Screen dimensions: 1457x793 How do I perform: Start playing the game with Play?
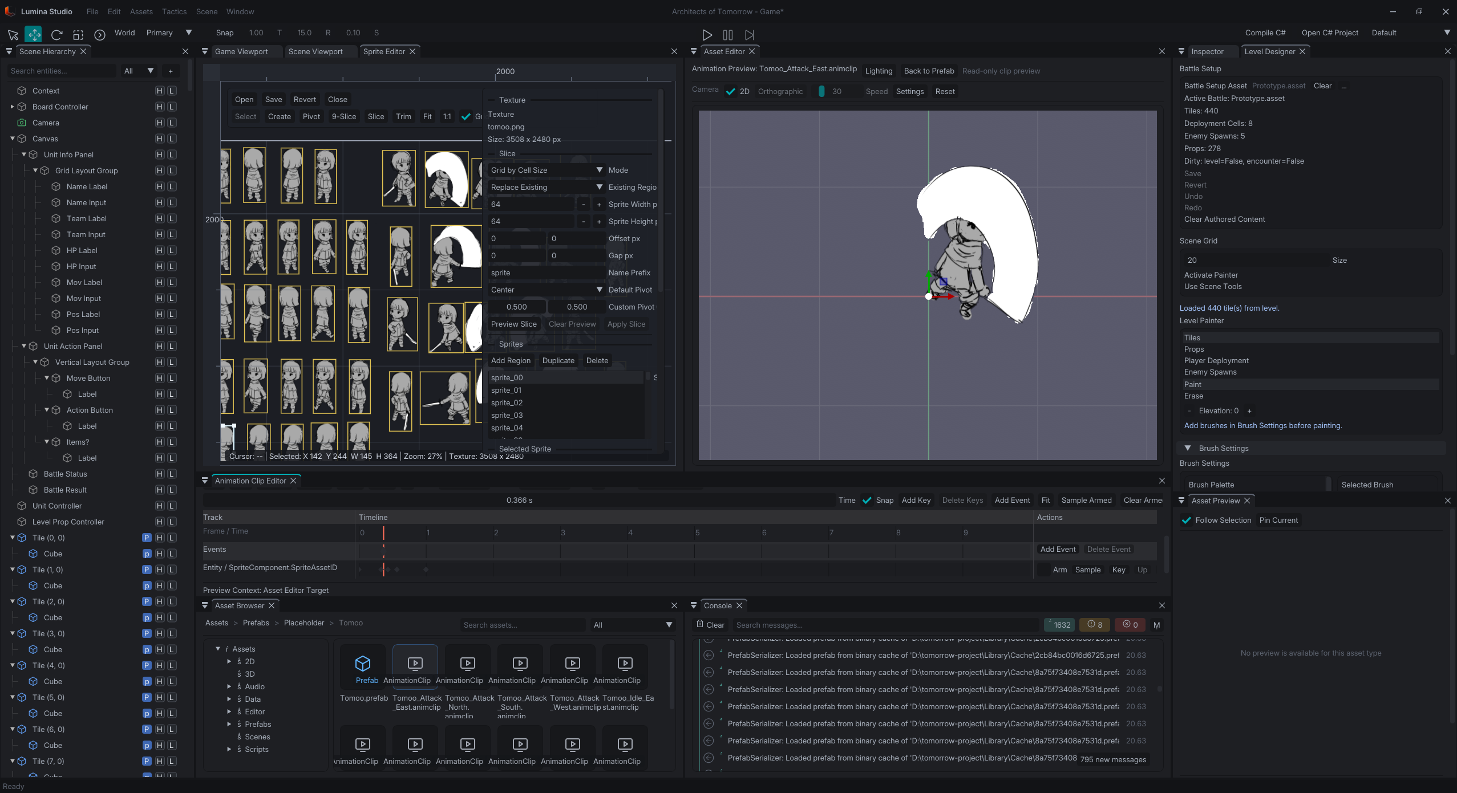(707, 35)
